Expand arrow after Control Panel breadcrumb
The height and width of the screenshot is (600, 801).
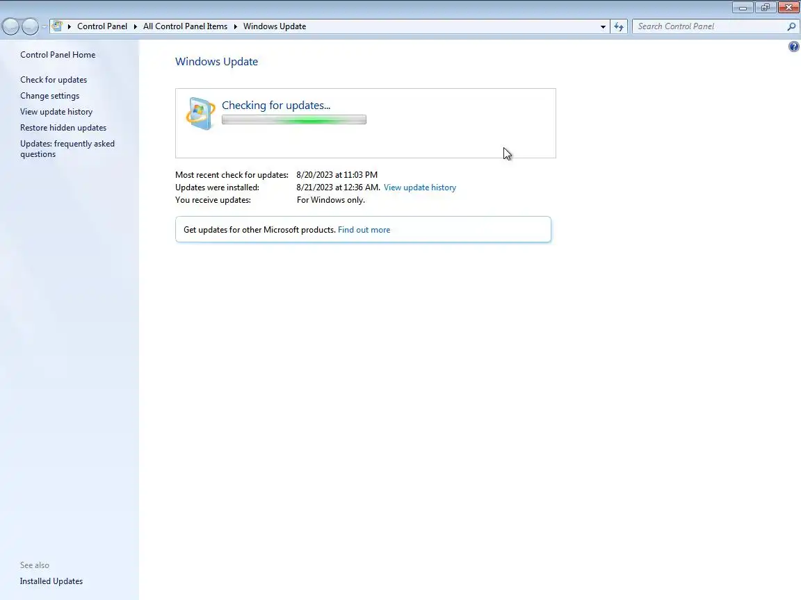pyautogui.click(x=136, y=26)
